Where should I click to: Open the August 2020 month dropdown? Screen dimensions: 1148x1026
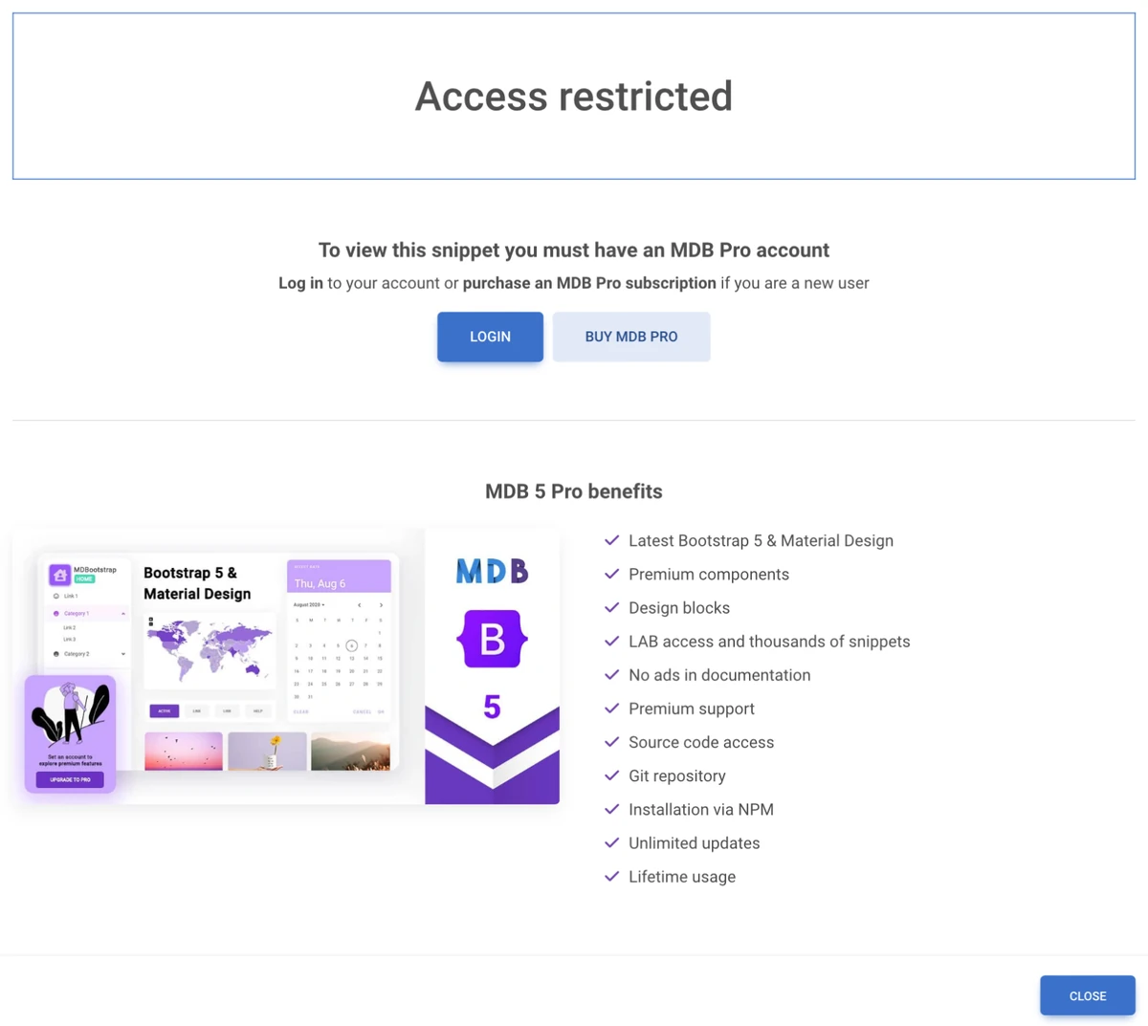[x=308, y=604]
